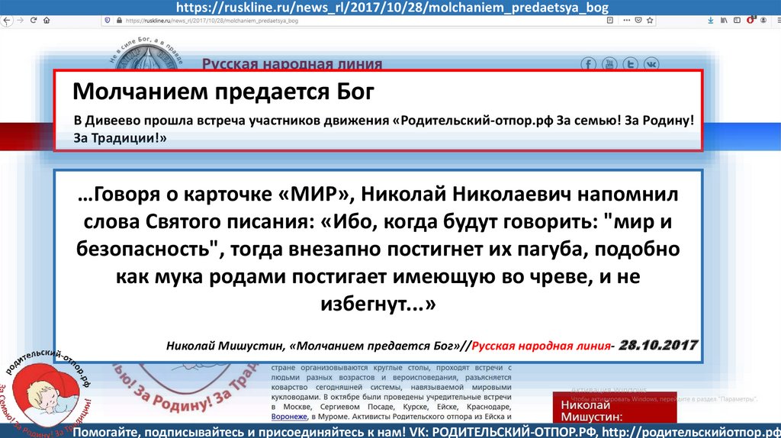Click the Русская народная линия site title
Screen dimensions: 781x438
pyautogui.click(x=292, y=64)
